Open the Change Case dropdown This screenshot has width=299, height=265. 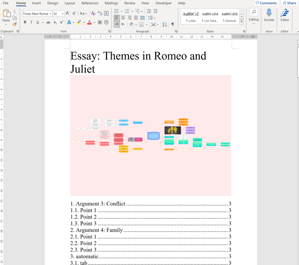pyautogui.click(x=83, y=14)
